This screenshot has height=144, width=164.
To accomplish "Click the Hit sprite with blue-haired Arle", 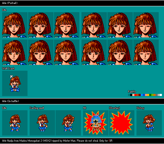I will tap(96, 123).
